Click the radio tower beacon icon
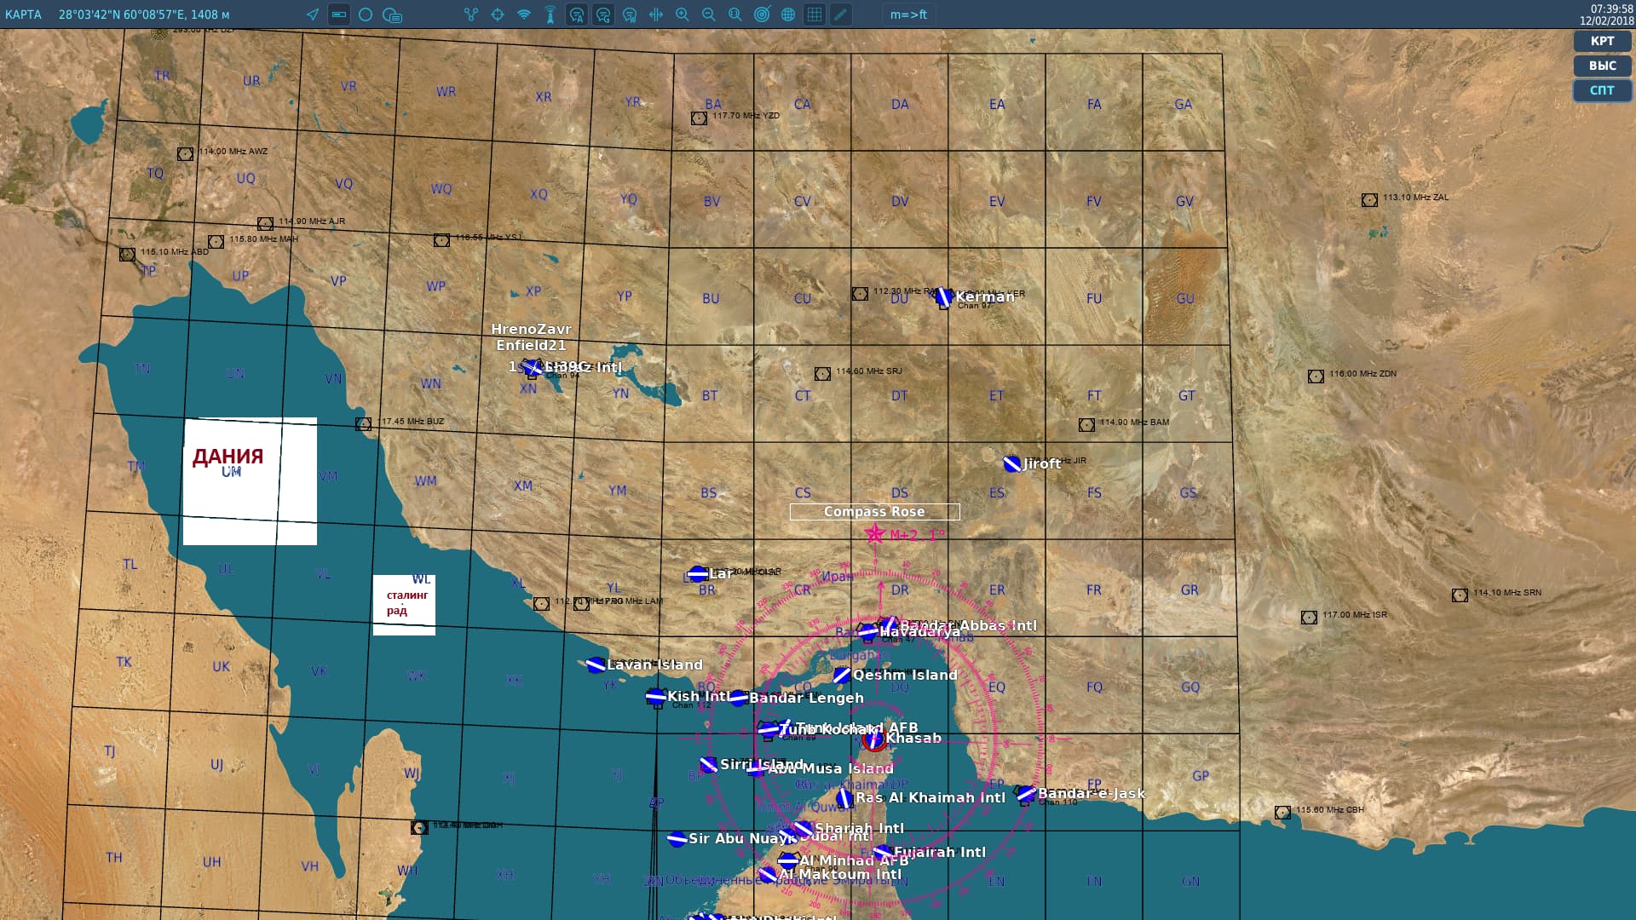This screenshot has height=920, width=1636. click(550, 14)
